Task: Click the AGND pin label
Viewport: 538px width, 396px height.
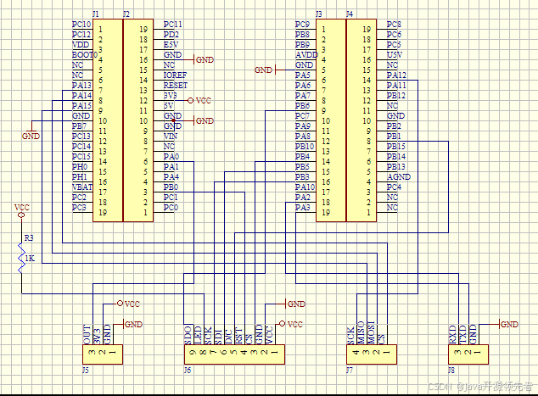Action: click(399, 176)
